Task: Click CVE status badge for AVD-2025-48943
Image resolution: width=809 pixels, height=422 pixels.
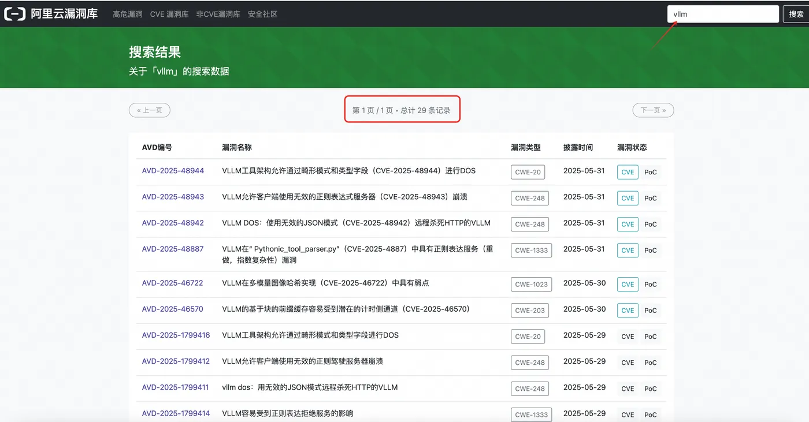Action: [x=628, y=198]
